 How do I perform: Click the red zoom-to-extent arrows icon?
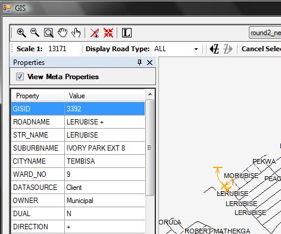point(108,33)
